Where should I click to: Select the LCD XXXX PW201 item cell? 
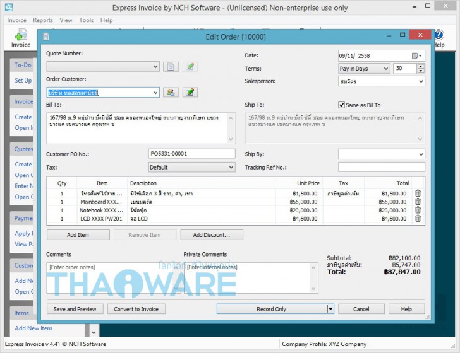[101, 219]
